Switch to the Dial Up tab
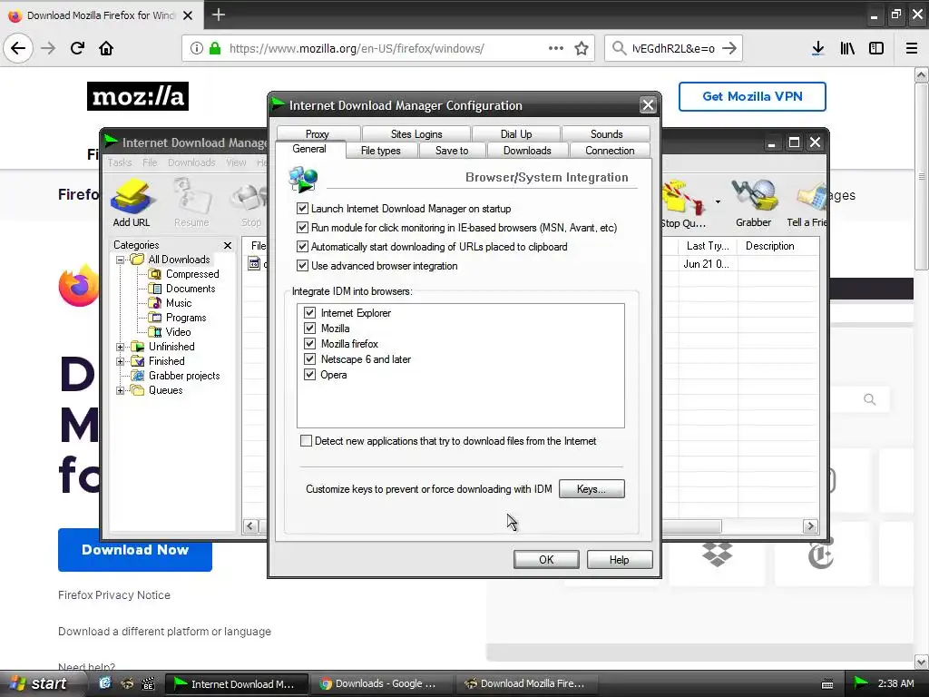 [516, 134]
